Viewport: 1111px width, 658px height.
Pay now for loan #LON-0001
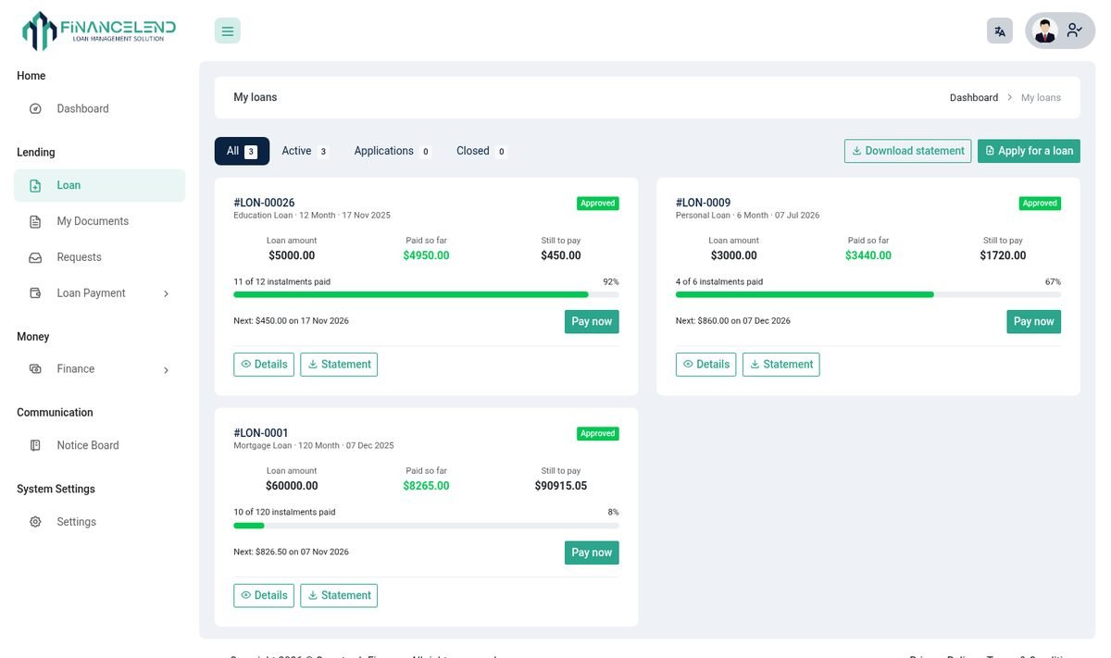tap(592, 552)
